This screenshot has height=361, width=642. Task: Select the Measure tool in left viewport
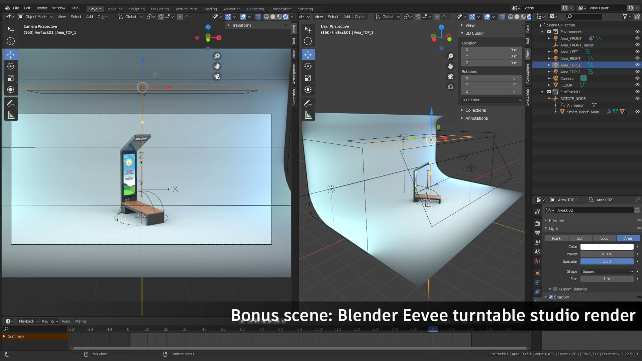(x=11, y=115)
